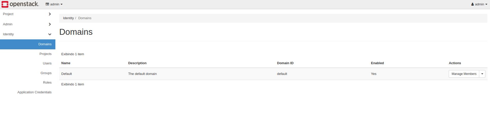Click the Default domain name cell
The height and width of the screenshot is (113, 490).
(66, 74)
